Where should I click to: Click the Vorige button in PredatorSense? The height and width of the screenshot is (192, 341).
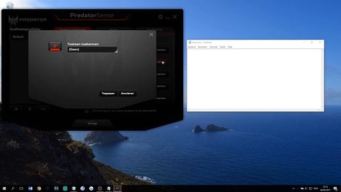point(92,123)
